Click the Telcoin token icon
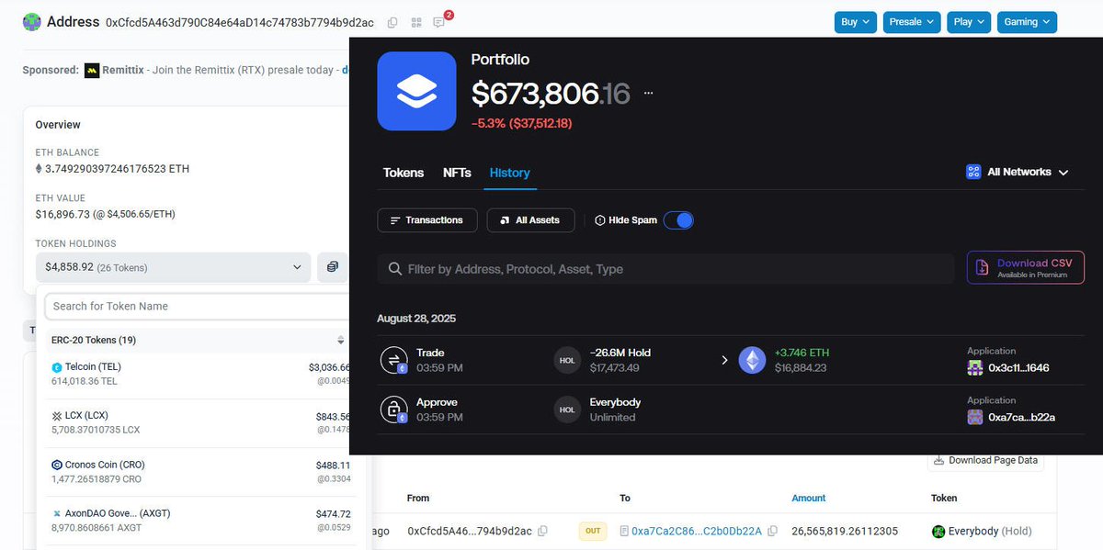 (57, 367)
